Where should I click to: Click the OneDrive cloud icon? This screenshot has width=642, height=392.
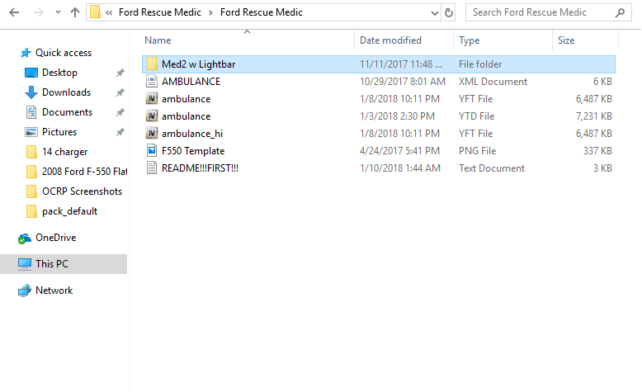point(25,239)
